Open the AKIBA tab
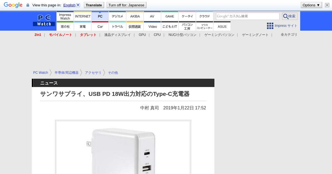 click(x=135, y=16)
